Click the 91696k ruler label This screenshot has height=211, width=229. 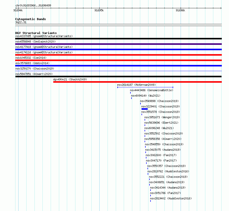[180, 10]
